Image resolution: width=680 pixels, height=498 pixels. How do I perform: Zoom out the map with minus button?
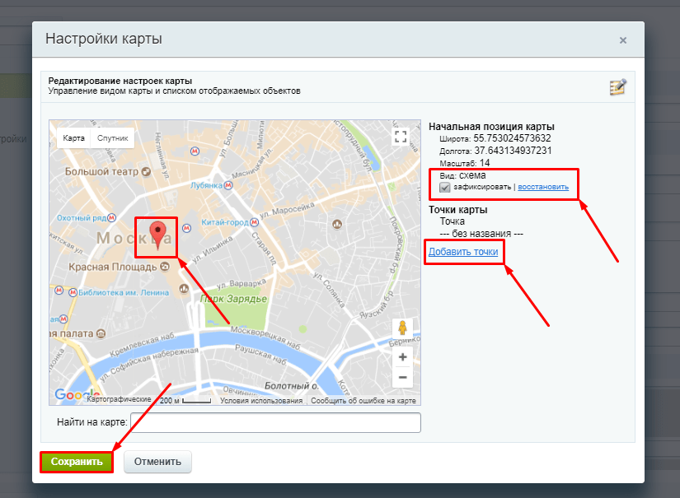(x=402, y=378)
